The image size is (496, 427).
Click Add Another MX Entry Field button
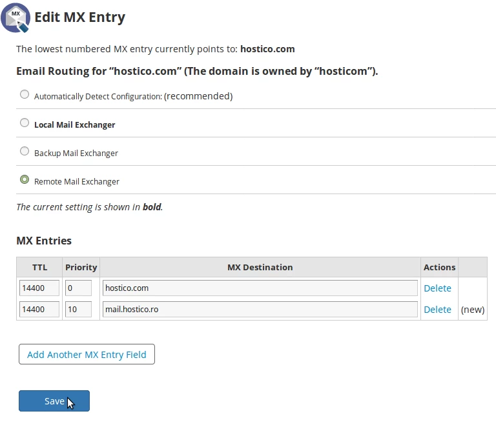[x=87, y=354]
